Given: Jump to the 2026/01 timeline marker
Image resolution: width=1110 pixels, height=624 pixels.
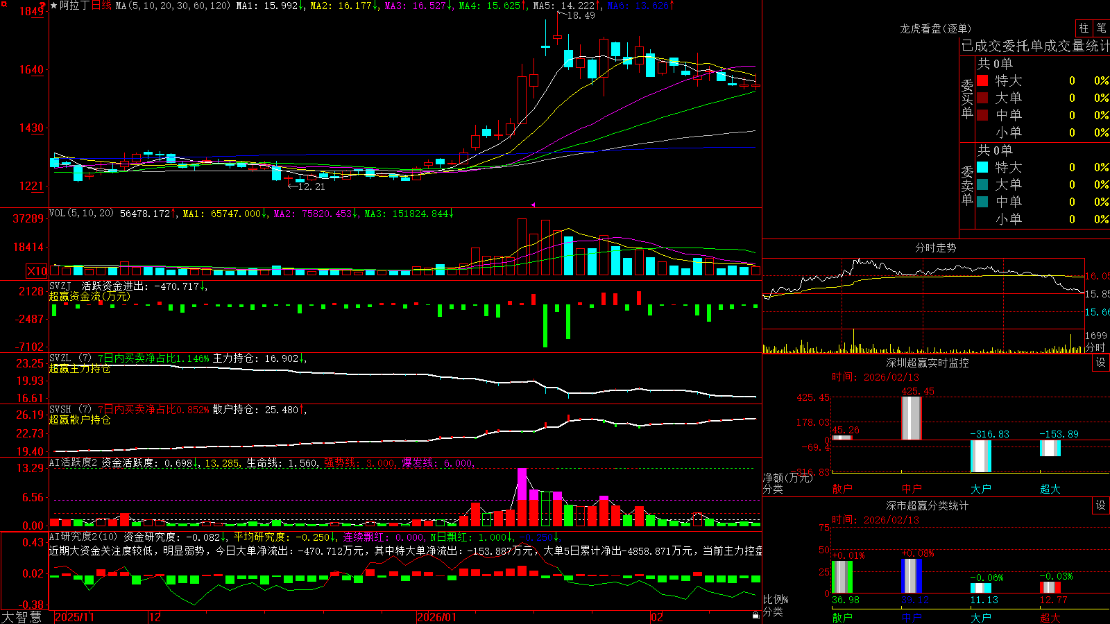Looking at the screenshot, I should [437, 617].
